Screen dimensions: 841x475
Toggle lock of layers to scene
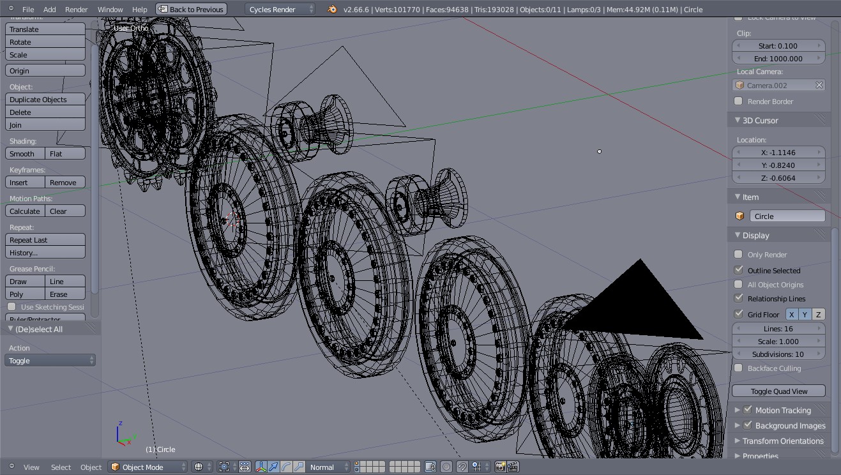tap(430, 467)
